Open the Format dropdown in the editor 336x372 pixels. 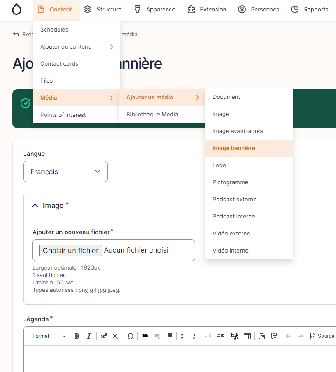click(49, 336)
